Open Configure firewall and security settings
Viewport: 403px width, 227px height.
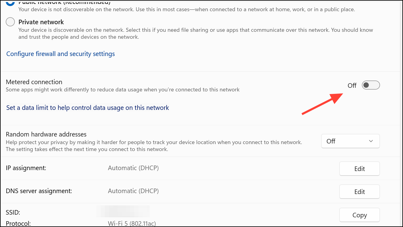click(60, 54)
